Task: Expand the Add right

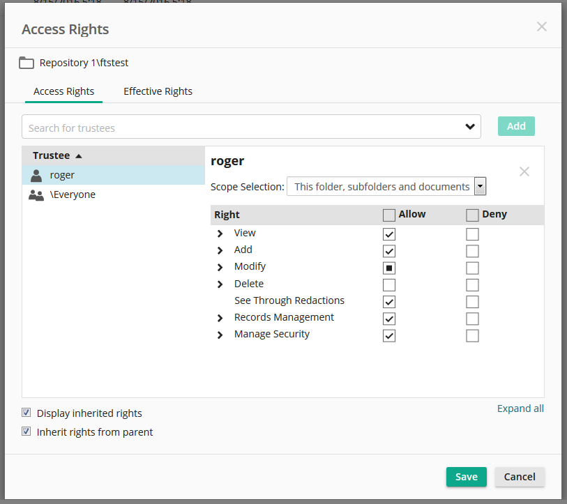Action: tap(220, 250)
